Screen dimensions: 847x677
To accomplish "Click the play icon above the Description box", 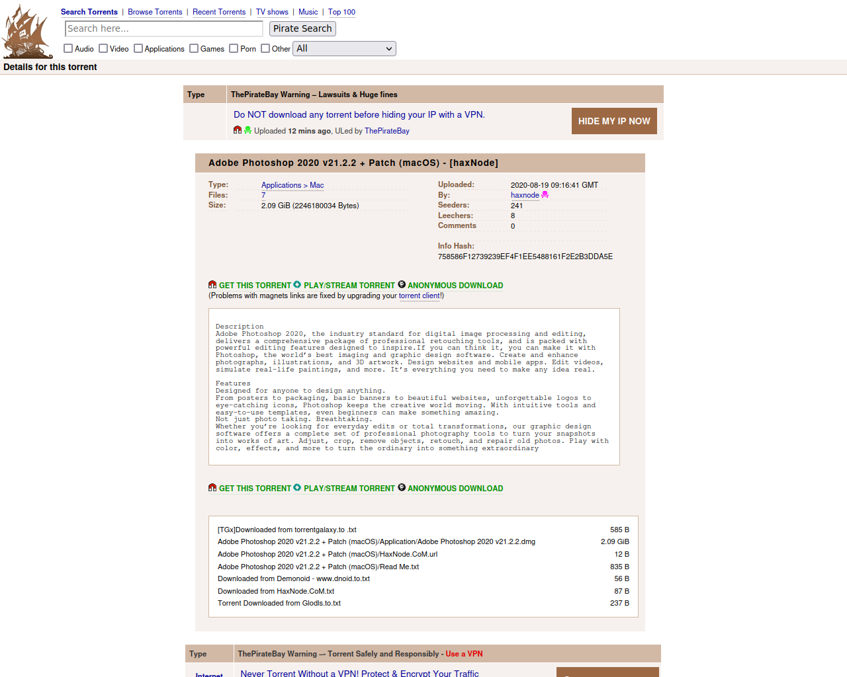I will [297, 285].
